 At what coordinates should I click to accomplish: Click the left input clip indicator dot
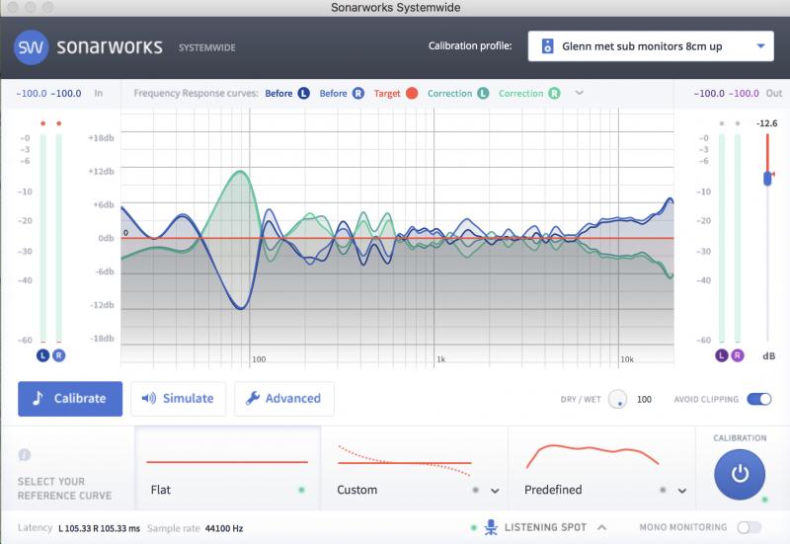(x=43, y=123)
